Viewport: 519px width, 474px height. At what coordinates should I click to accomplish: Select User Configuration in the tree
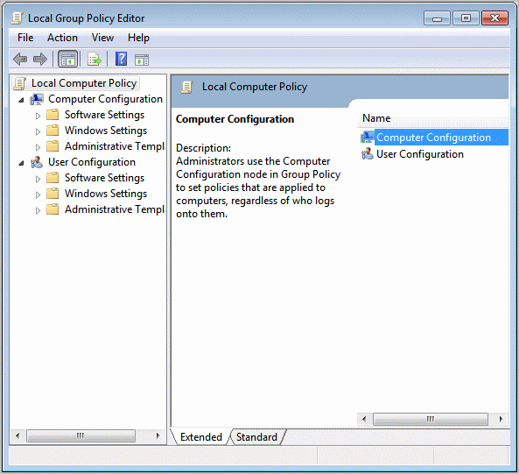tap(92, 162)
